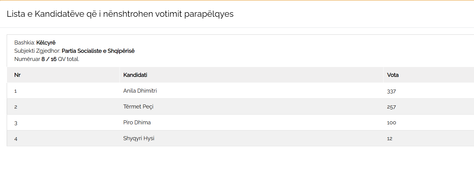Click row number 3 in the Nr column
Viewport: 474px width, 174px height.
[16, 123]
